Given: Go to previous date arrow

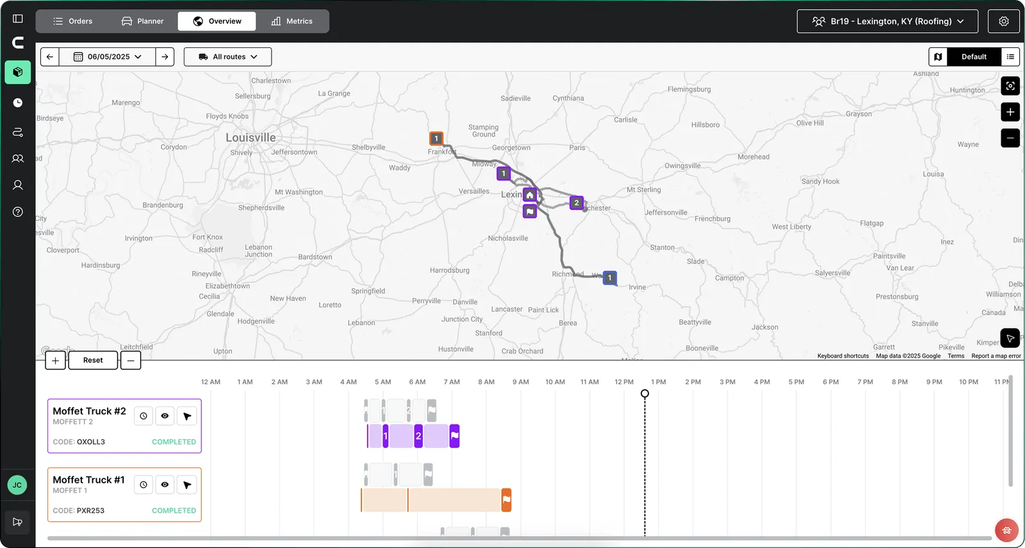Looking at the screenshot, I should point(50,57).
